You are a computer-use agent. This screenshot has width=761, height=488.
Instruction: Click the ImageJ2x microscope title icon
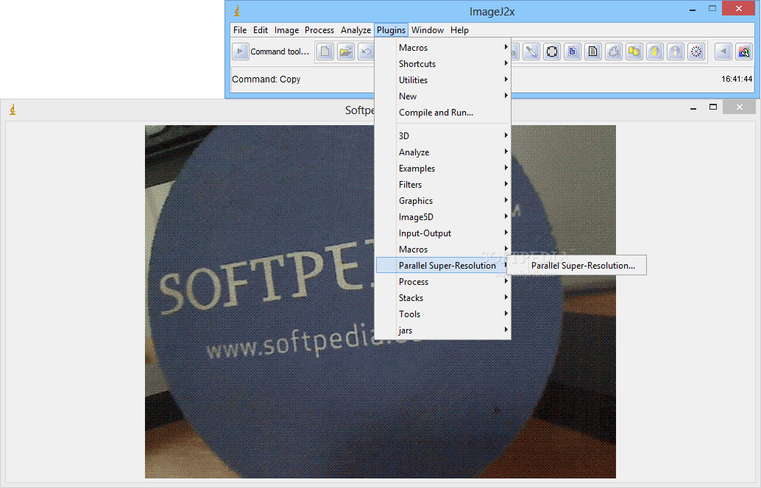237,11
